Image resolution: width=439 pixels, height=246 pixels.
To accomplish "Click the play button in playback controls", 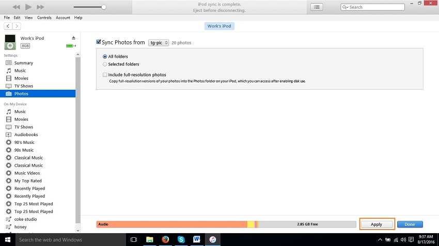I will pos(28,7).
